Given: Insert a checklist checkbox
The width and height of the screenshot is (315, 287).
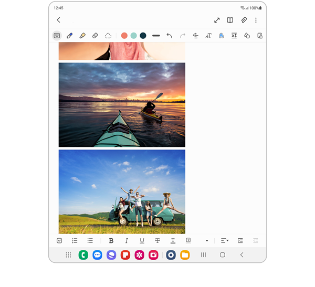Looking at the screenshot, I should [x=59, y=240].
